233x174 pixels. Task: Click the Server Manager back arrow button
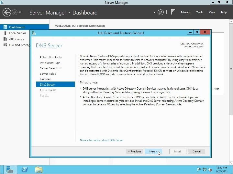point(7,12)
